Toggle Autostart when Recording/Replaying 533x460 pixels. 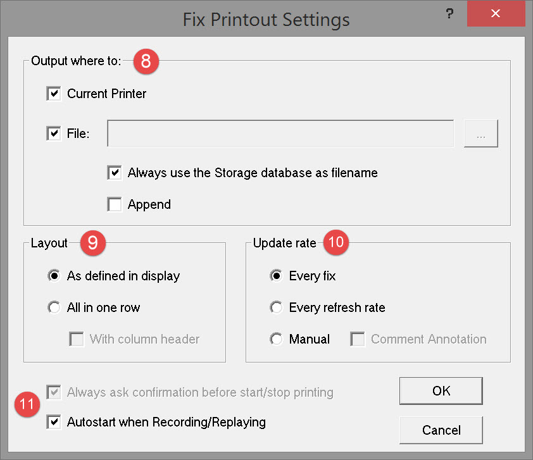click(54, 422)
